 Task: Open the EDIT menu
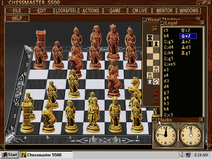[x=42, y=11]
